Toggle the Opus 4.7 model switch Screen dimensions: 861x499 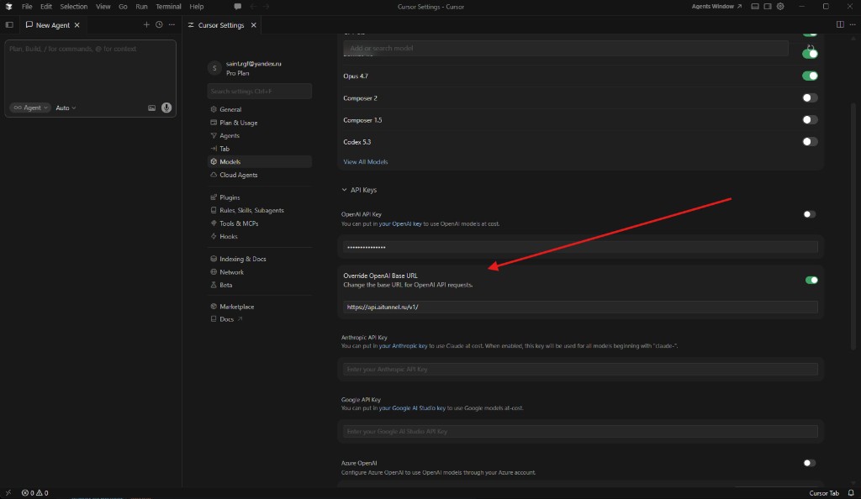(810, 76)
